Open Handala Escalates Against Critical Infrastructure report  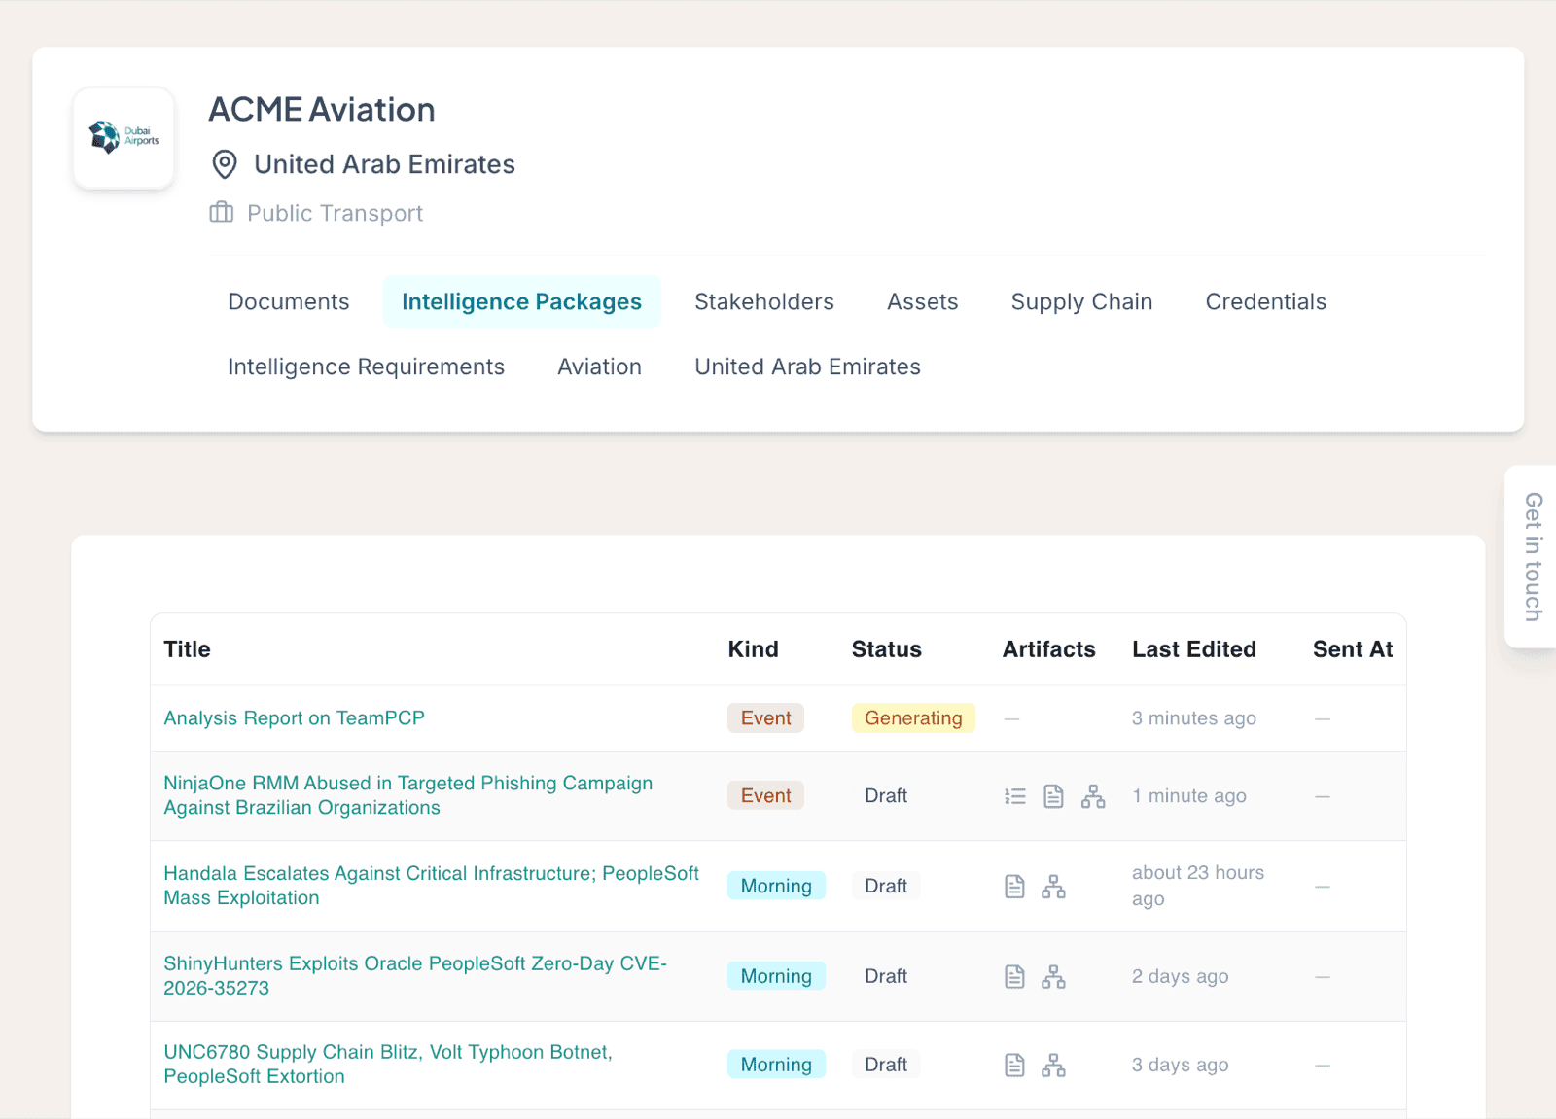tap(432, 886)
